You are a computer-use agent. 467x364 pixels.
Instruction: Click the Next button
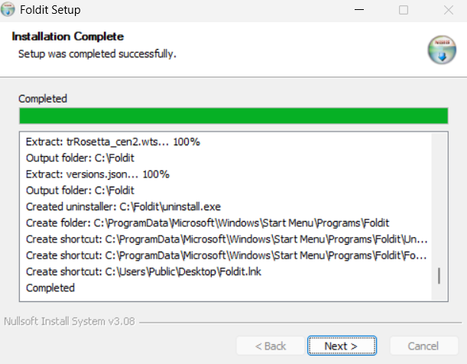click(x=342, y=346)
